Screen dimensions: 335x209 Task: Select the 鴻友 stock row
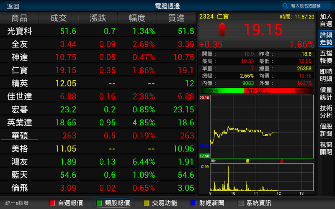[x=98, y=162]
